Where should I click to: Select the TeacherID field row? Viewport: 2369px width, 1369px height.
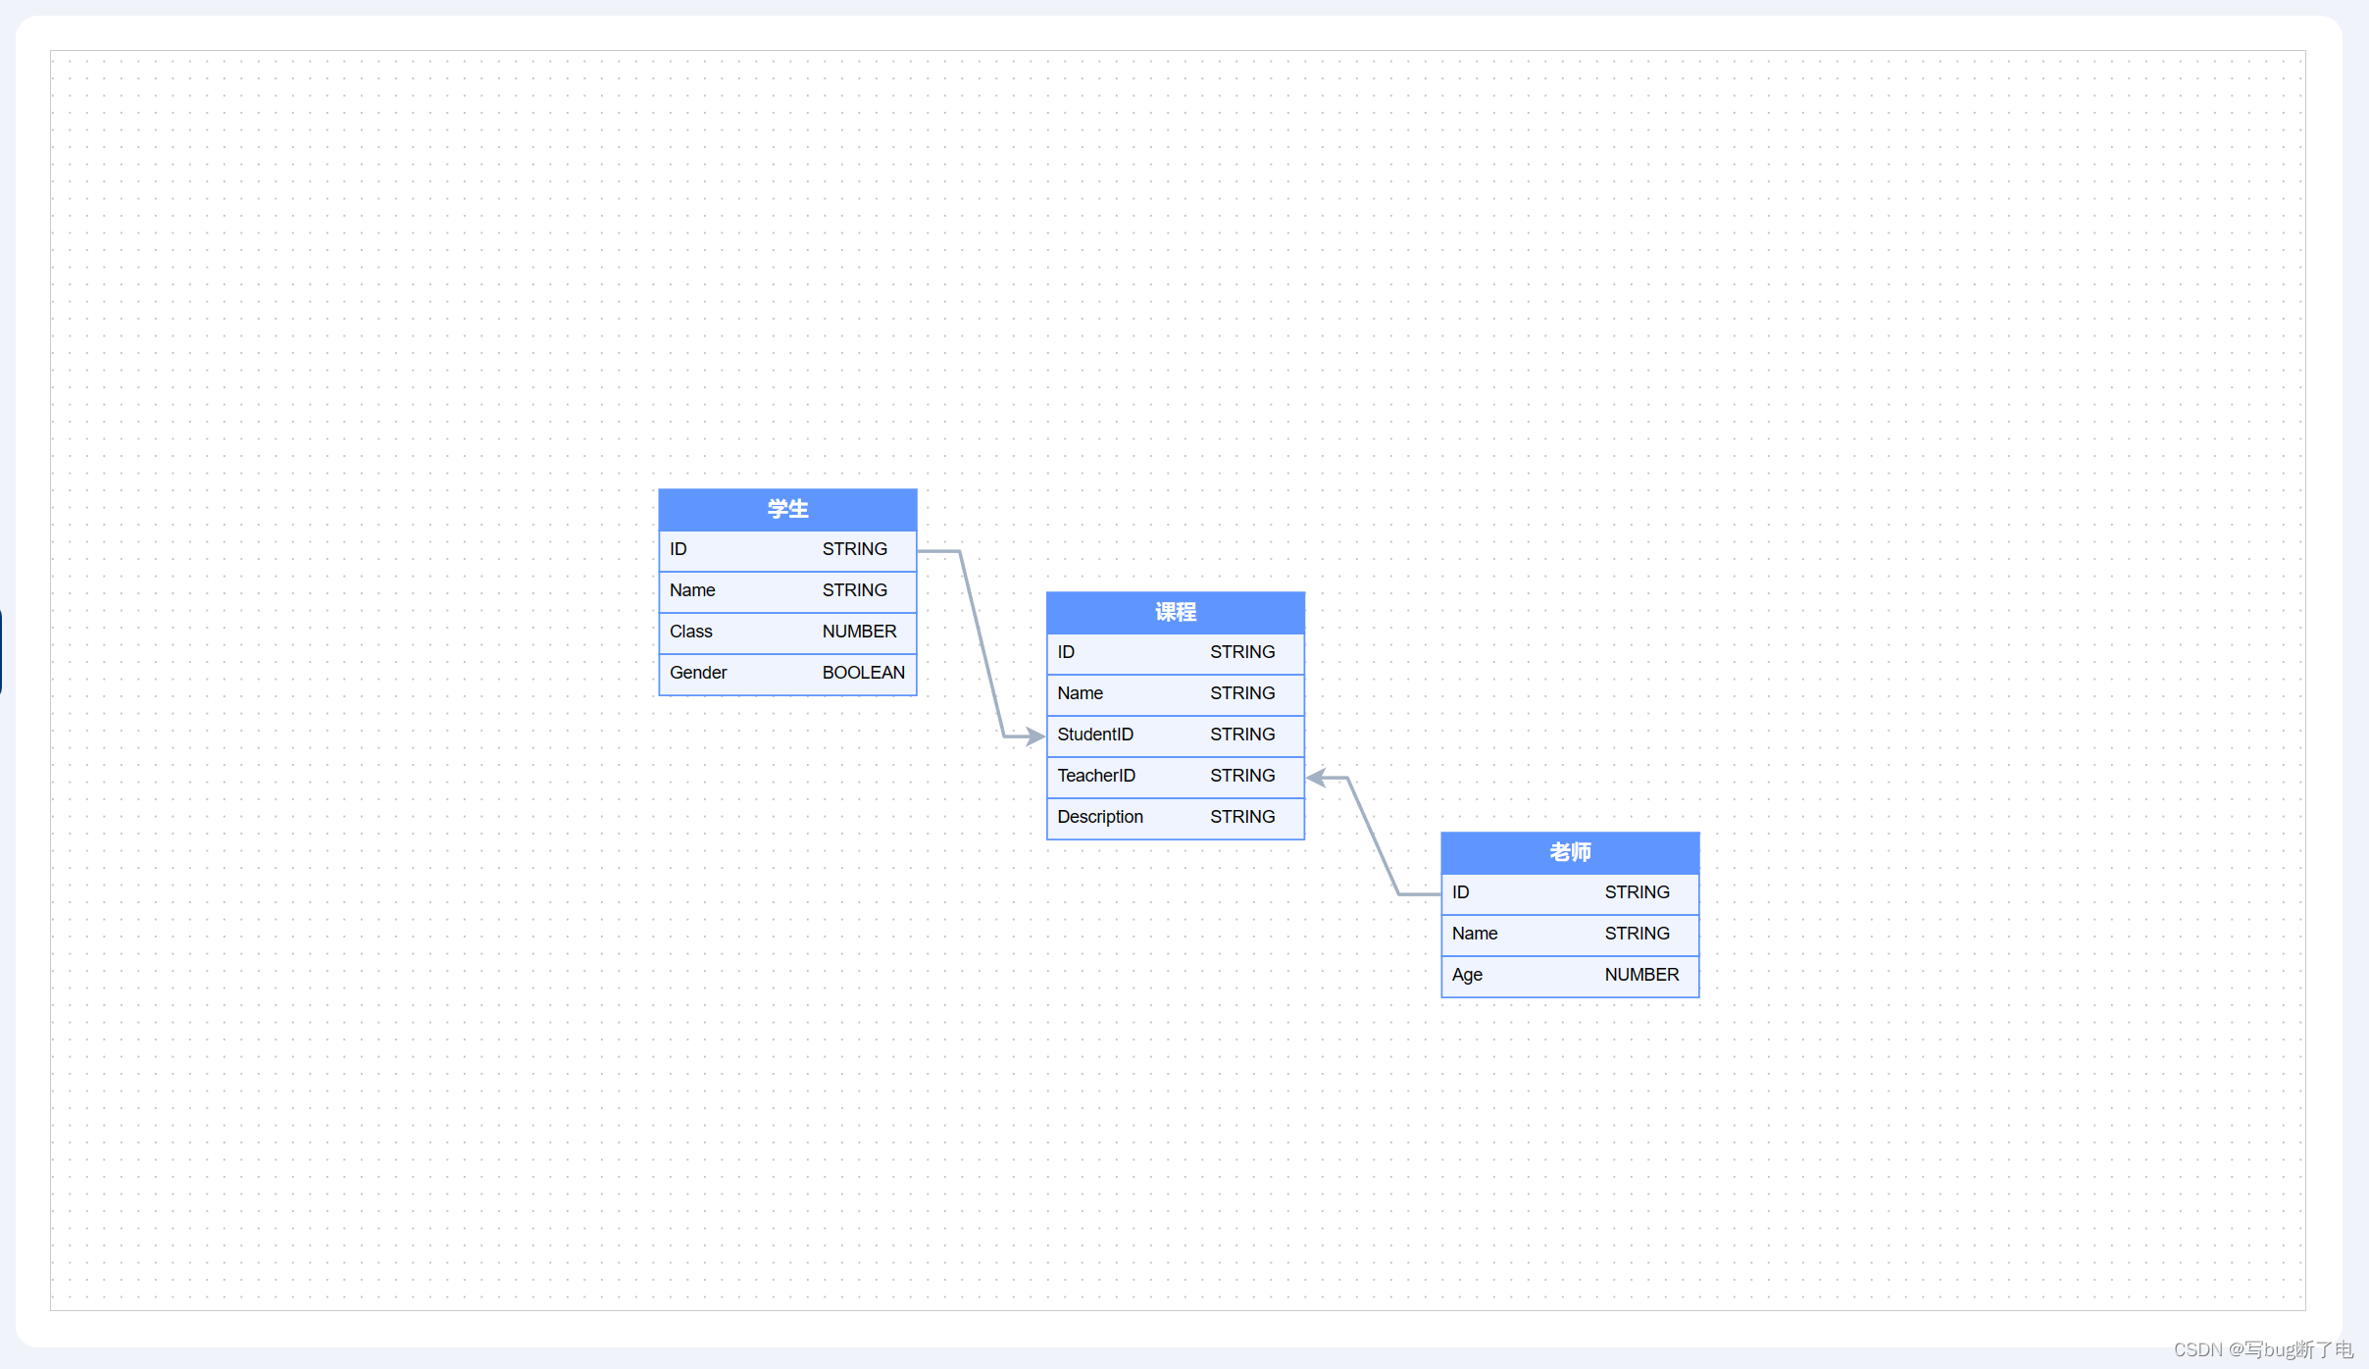point(1175,777)
